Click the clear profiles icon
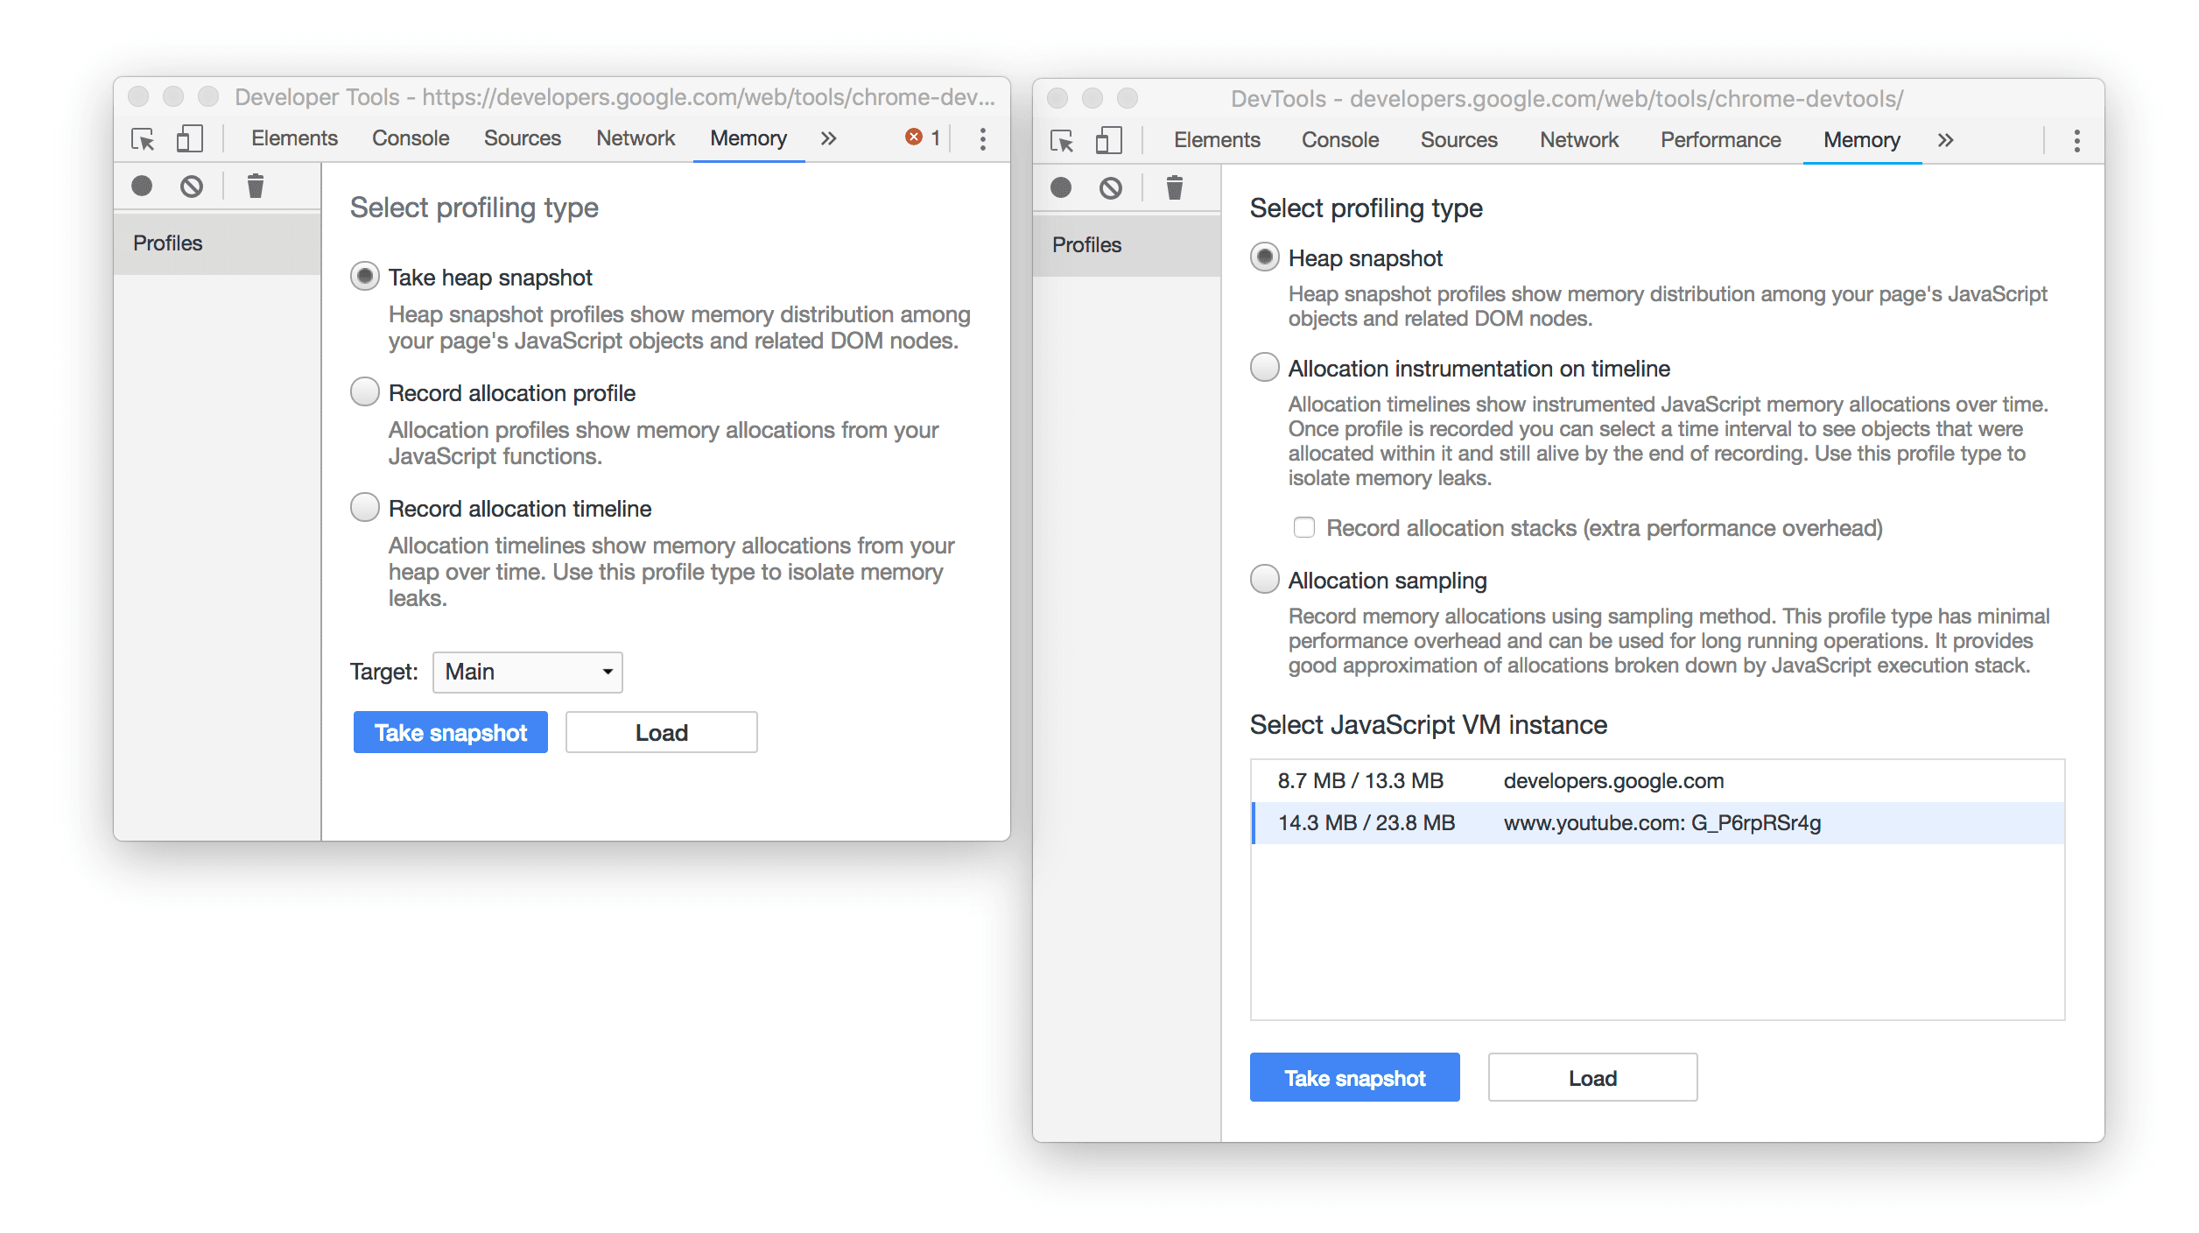 pyautogui.click(x=256, y=186)
